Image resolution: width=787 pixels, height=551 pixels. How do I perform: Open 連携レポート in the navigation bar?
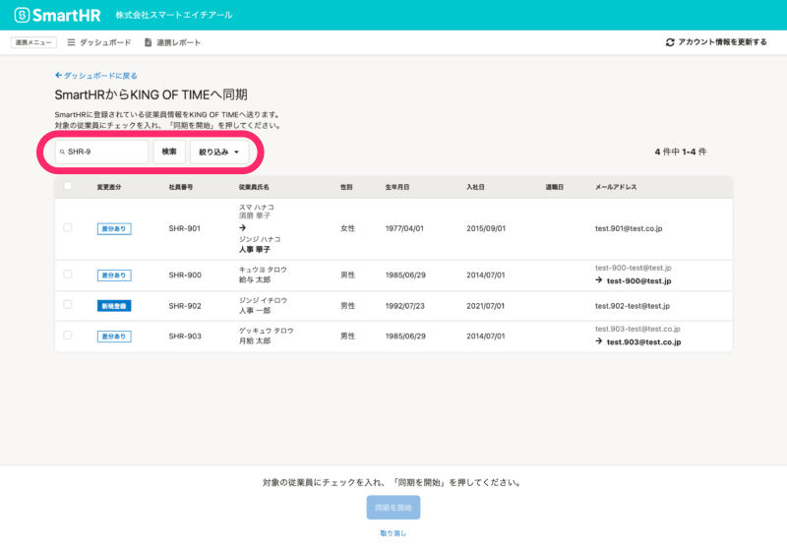click(x=173, y=42)
